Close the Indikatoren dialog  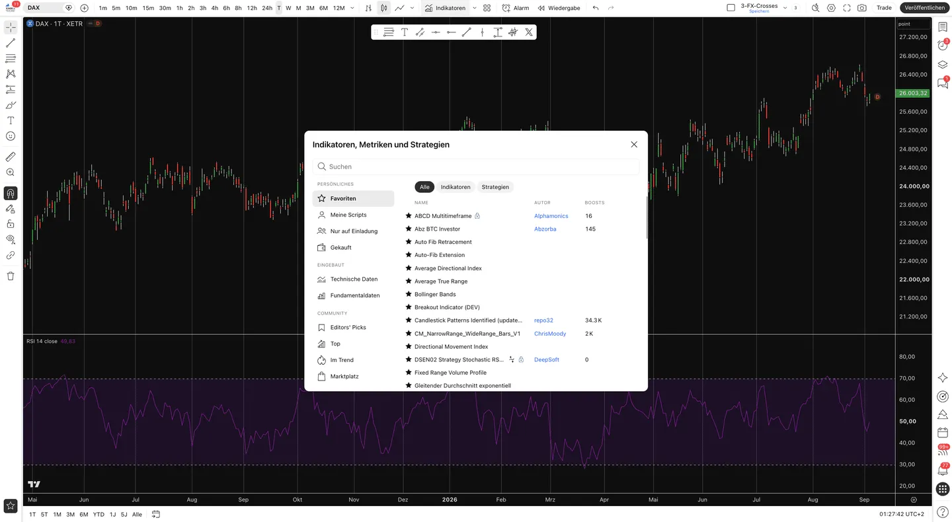(x=634, y=144)
